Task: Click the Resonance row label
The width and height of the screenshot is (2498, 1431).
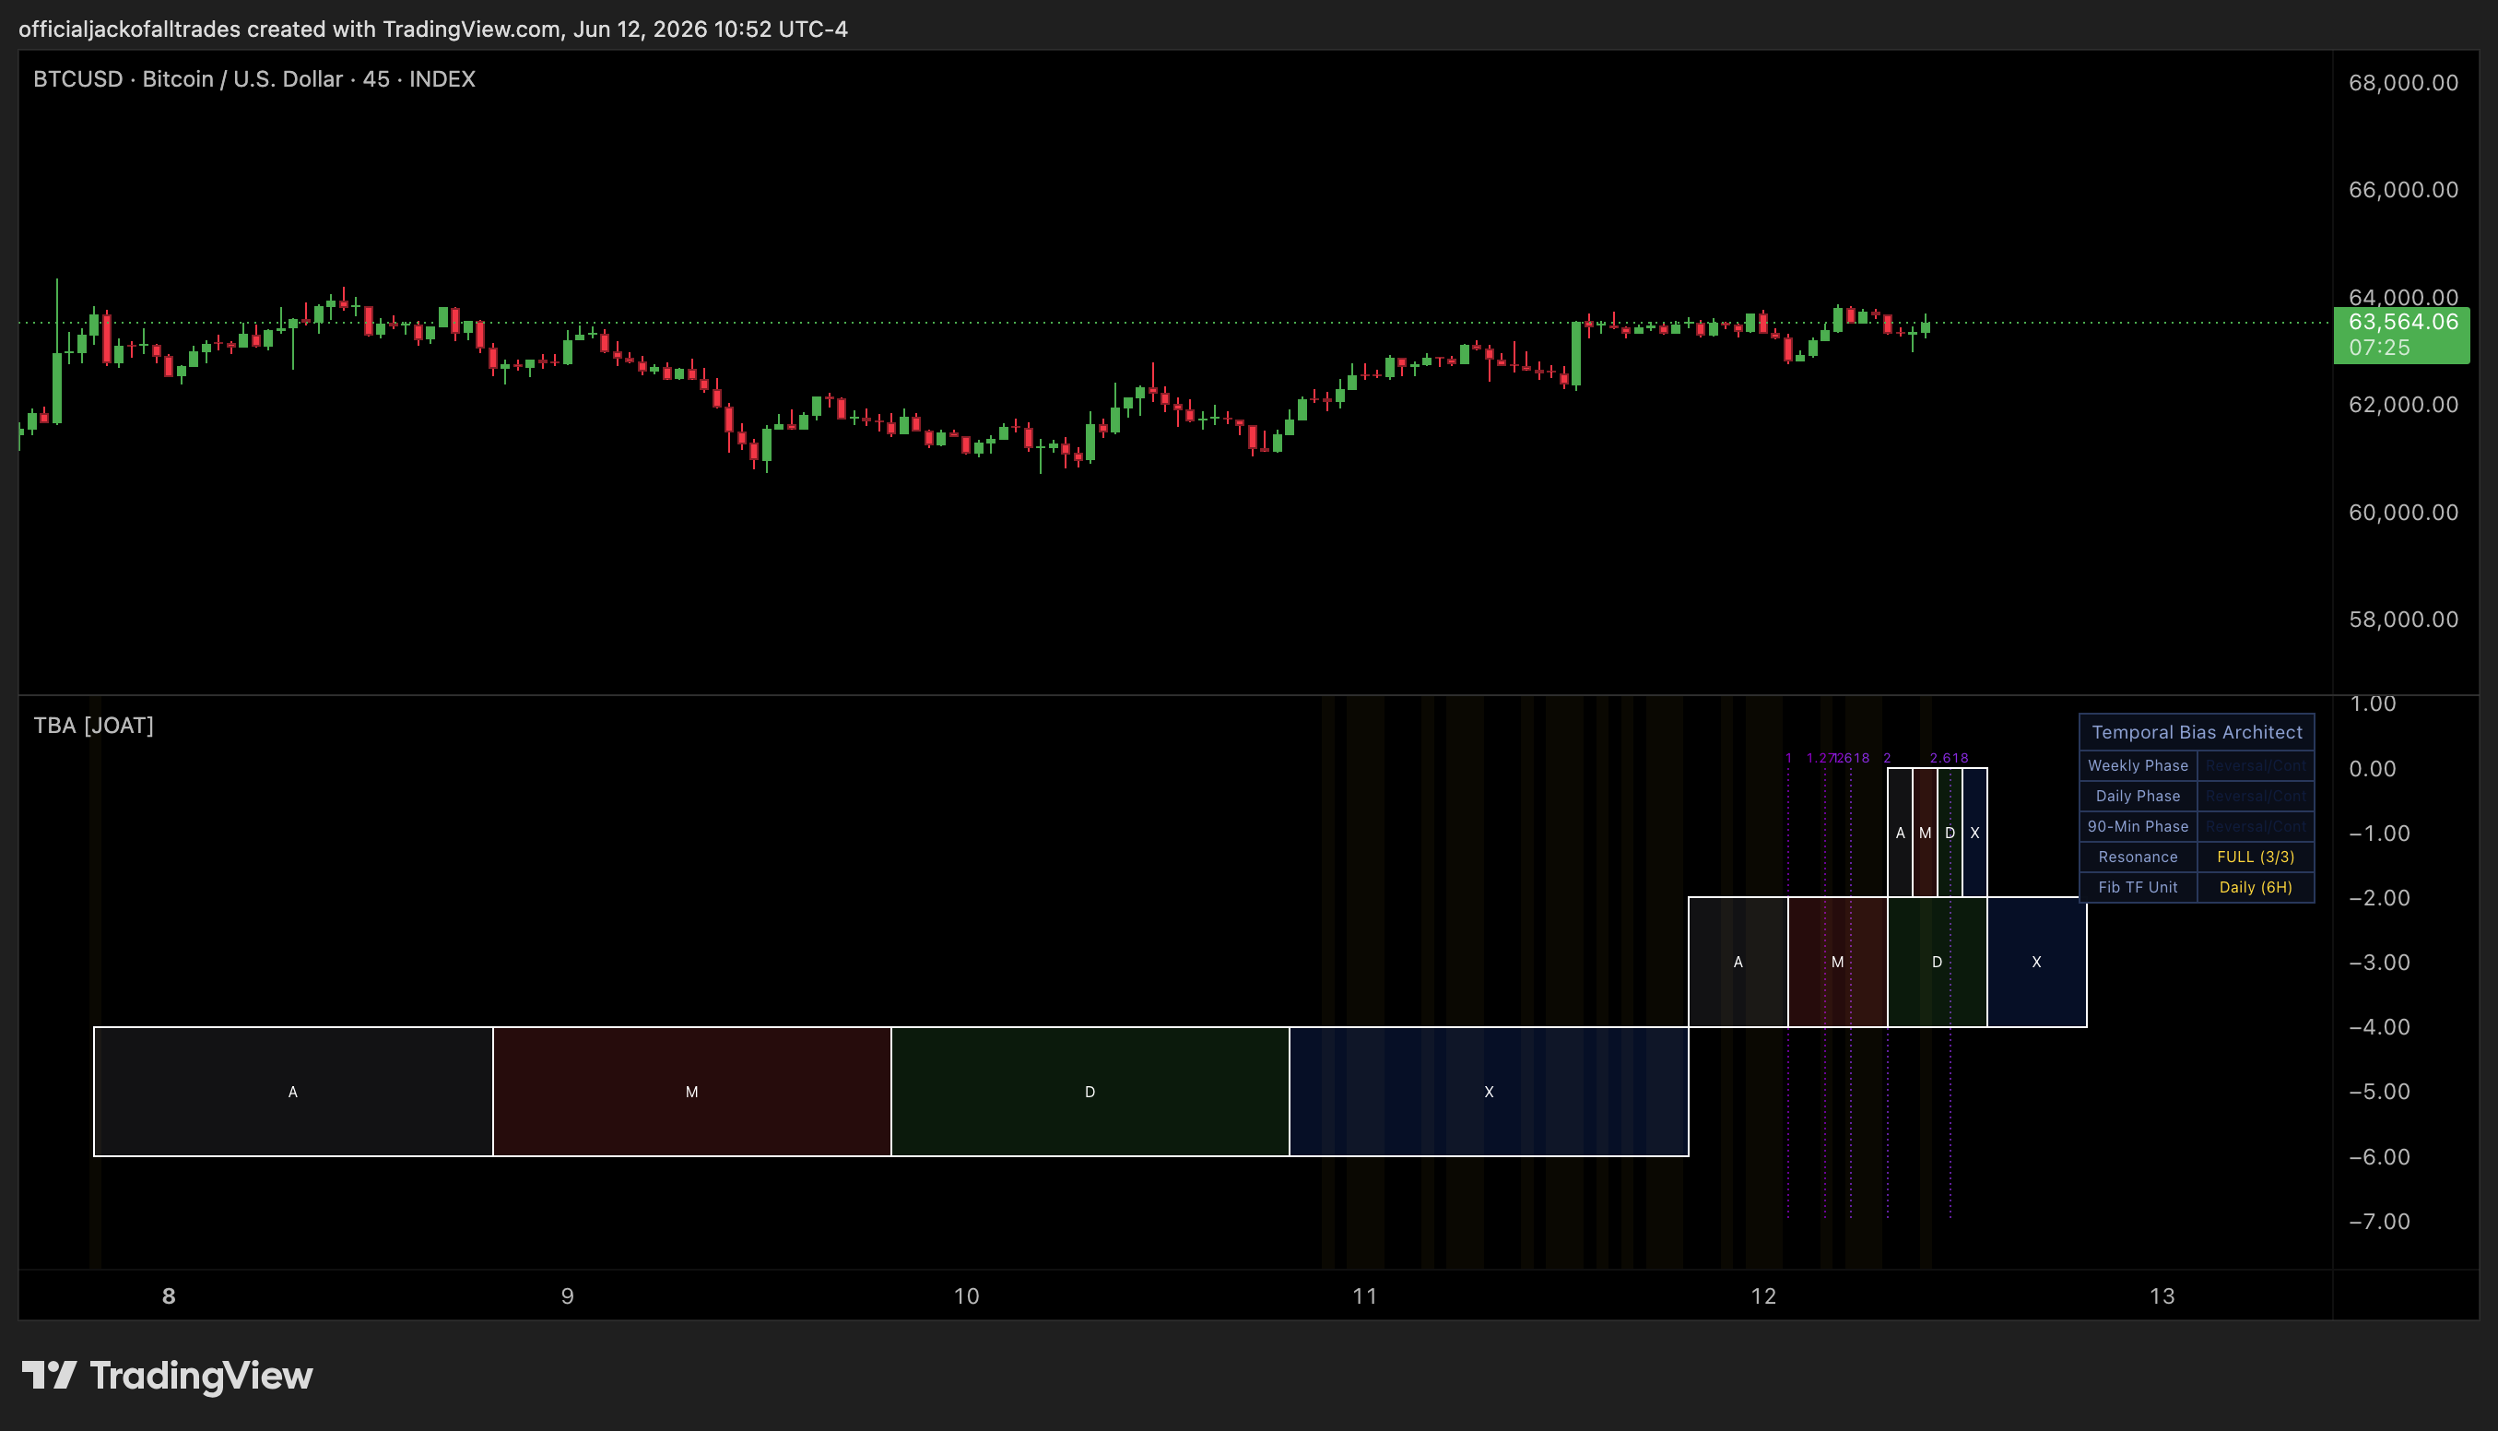Action: point(2138,857)
